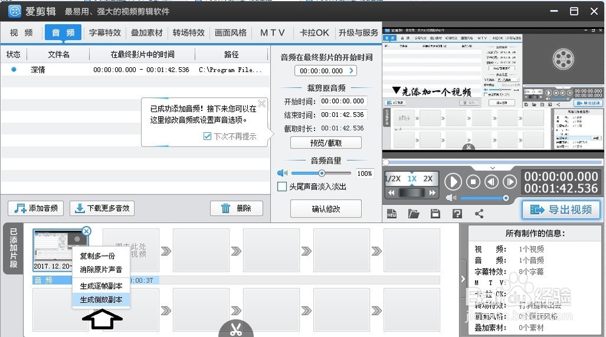
Task: Enable 头尾声音淡入淡出 checkbox
Action: click(282, 187)
